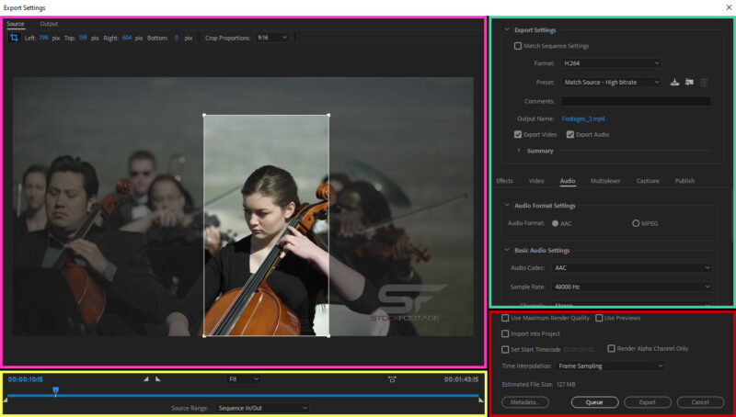Screen dimensions: 736x417
Task: Open Source Range Sequence In/Out dropdown
Action: (262, 408)
